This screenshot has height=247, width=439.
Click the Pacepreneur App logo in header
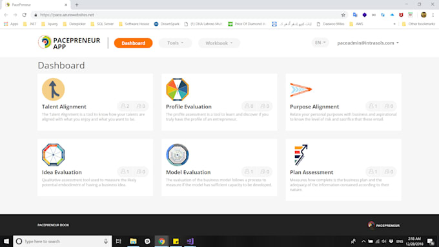69,43
